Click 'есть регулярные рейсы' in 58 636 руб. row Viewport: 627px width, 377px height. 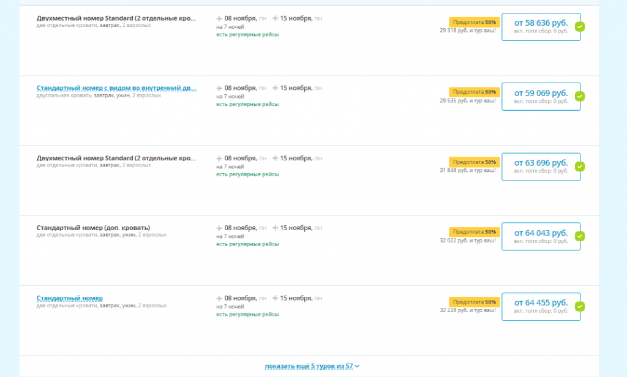coord(247,34)
